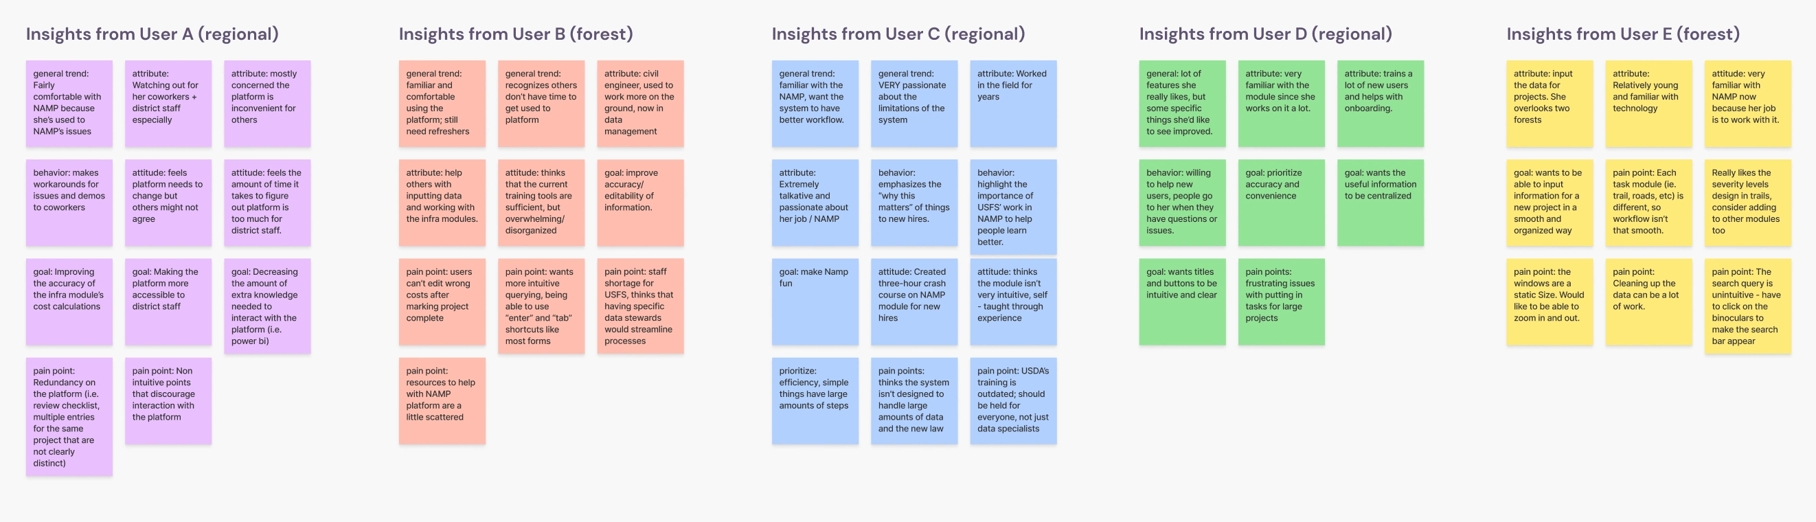Click purple sticky "goal: Making the platform more accessible"
This screenshot has width=1816, height=522.
pos(168,302)
